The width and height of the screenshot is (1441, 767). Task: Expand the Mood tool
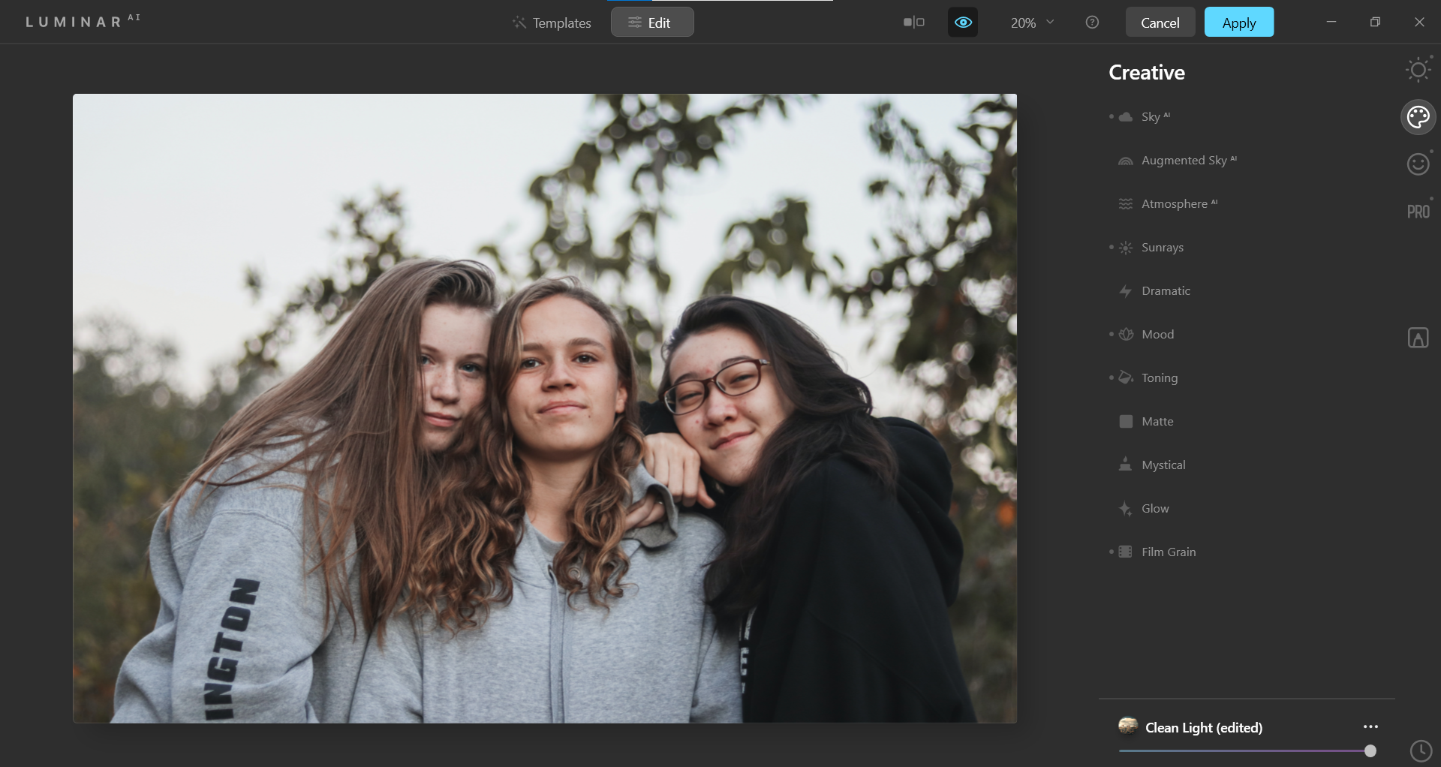click(1157, 335)
